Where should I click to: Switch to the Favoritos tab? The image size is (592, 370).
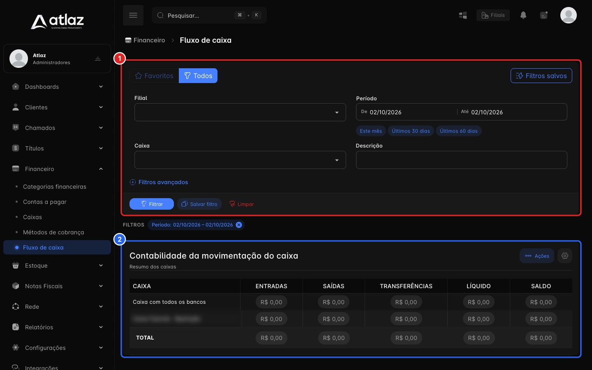click(x=154, y=76)
